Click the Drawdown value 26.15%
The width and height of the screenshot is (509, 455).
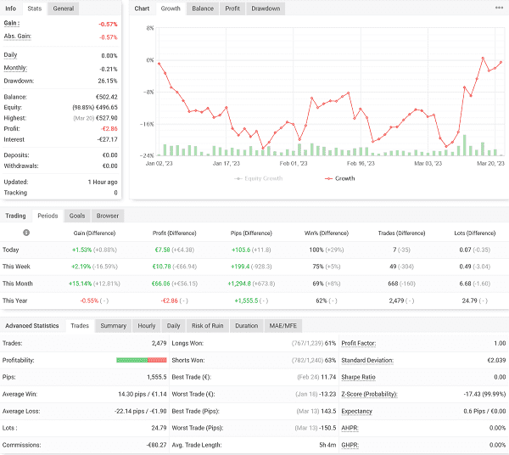point(108,81)
